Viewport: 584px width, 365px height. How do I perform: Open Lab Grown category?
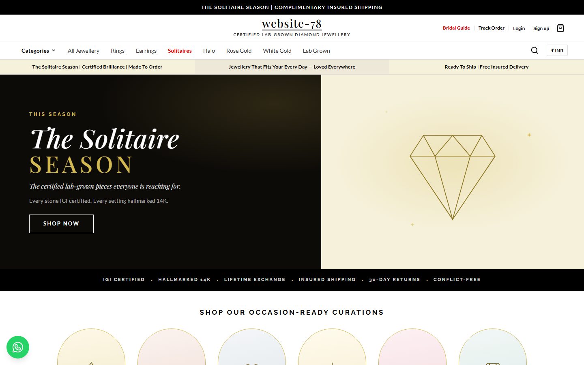coord(316,51)
